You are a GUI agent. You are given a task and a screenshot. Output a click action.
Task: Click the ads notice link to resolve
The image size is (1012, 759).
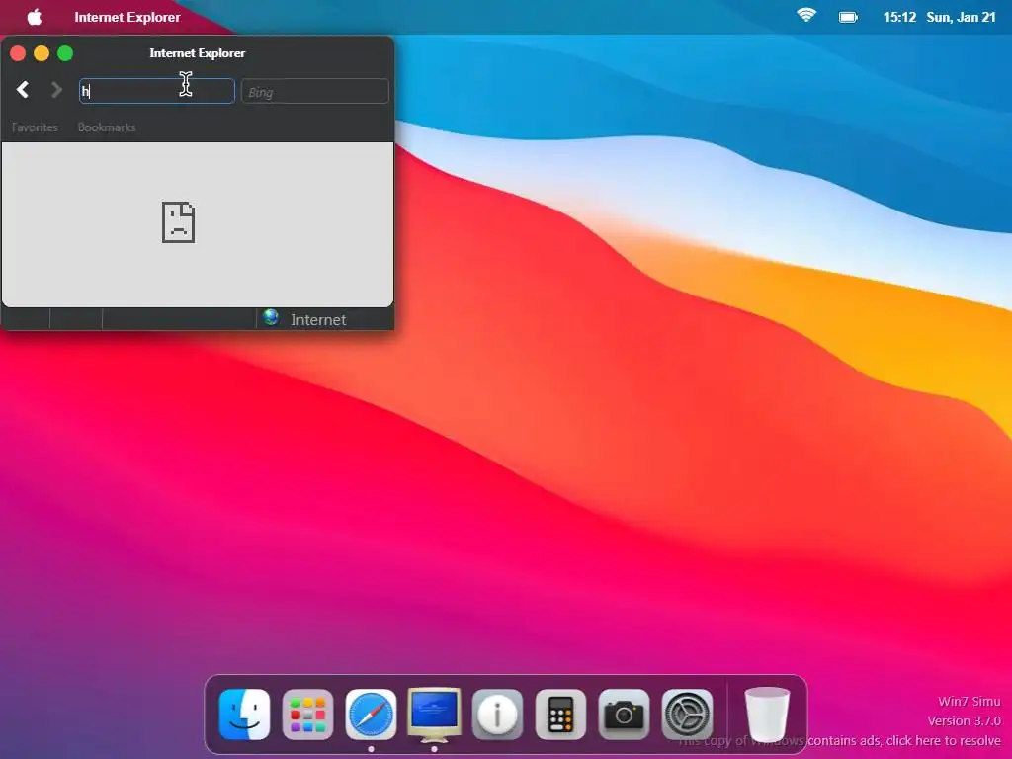(x=840, y=740)
